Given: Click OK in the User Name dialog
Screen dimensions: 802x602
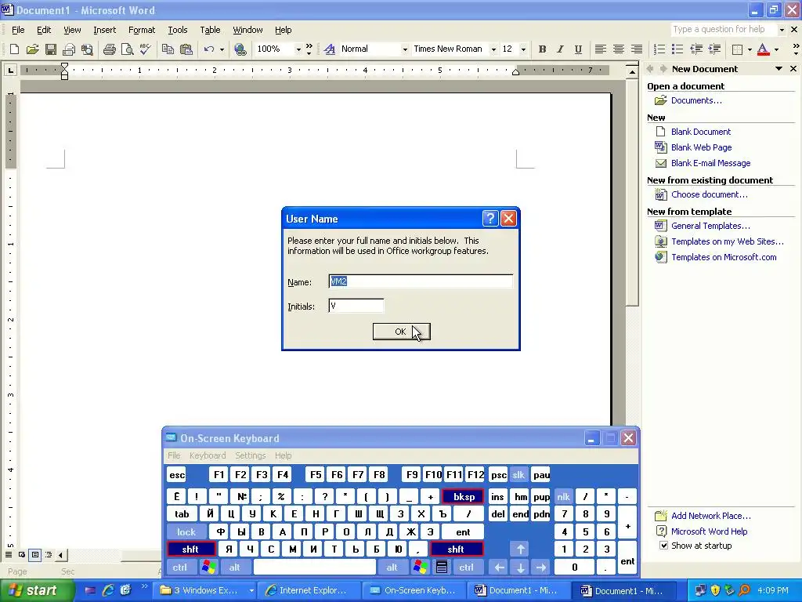Looking at the screenshot, I should coord(402,332).
